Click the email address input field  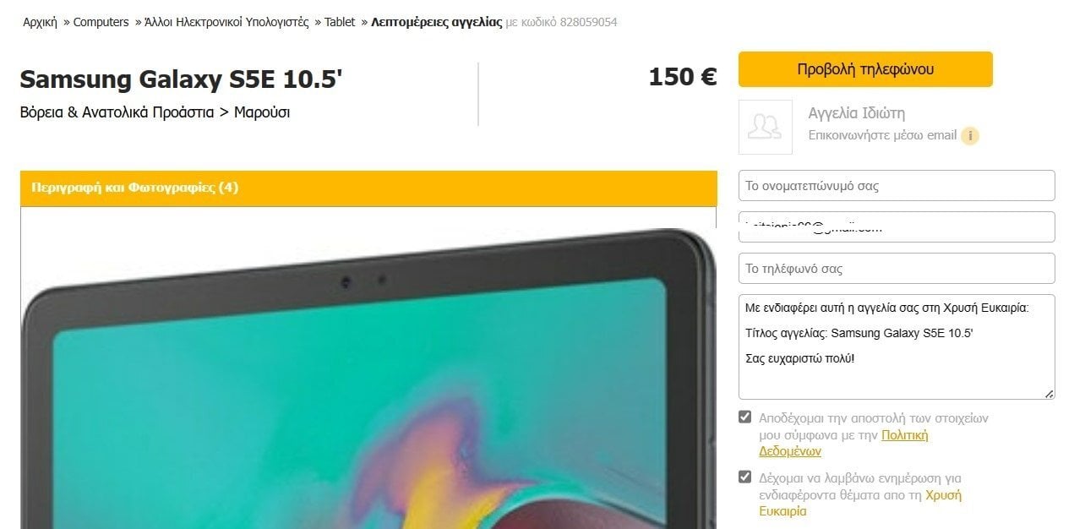(897, 227)
